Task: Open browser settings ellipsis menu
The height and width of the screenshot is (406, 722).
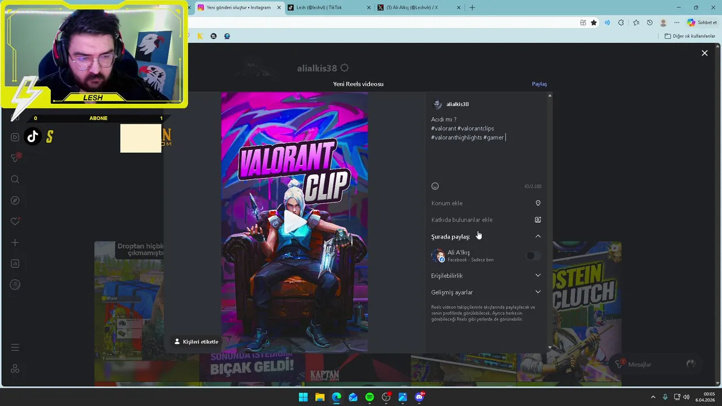Action: coord(677,23)
